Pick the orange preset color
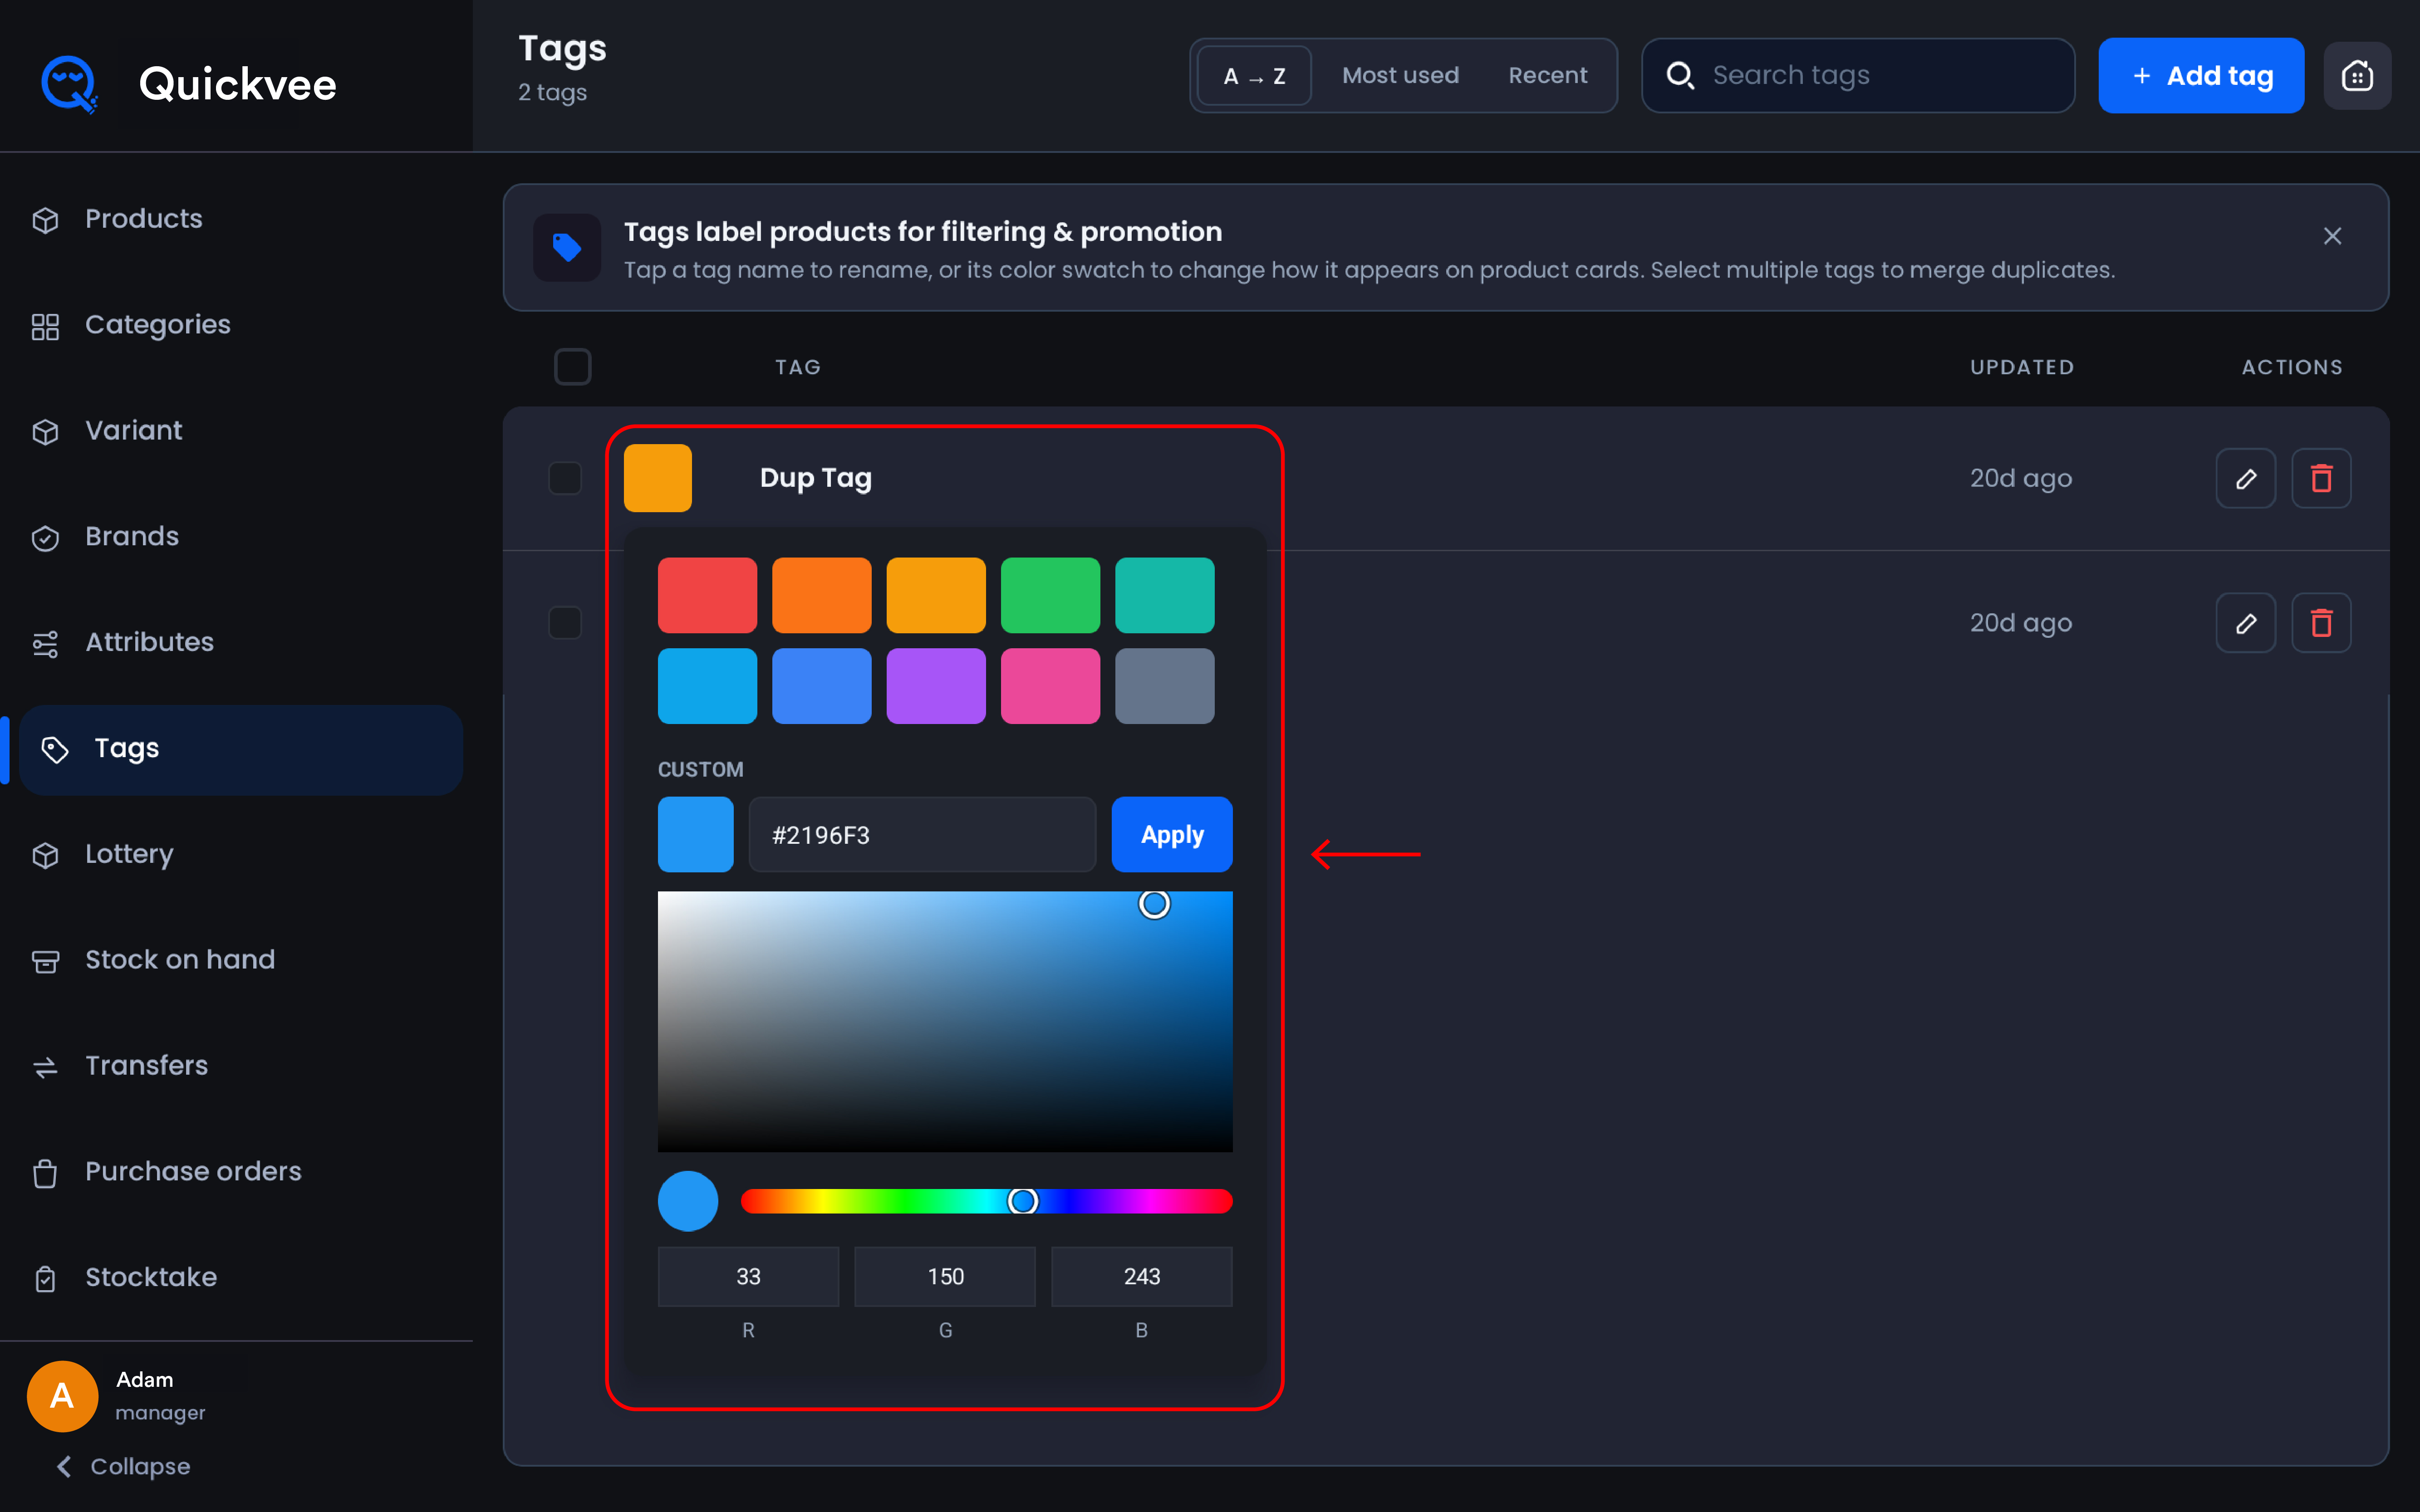 tap(822, 595)
